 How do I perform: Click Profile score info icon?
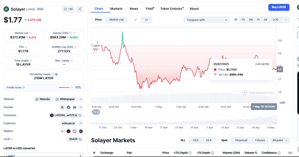point(23,88)
